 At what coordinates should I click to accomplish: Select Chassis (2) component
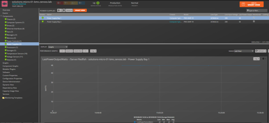pos(11,19)
